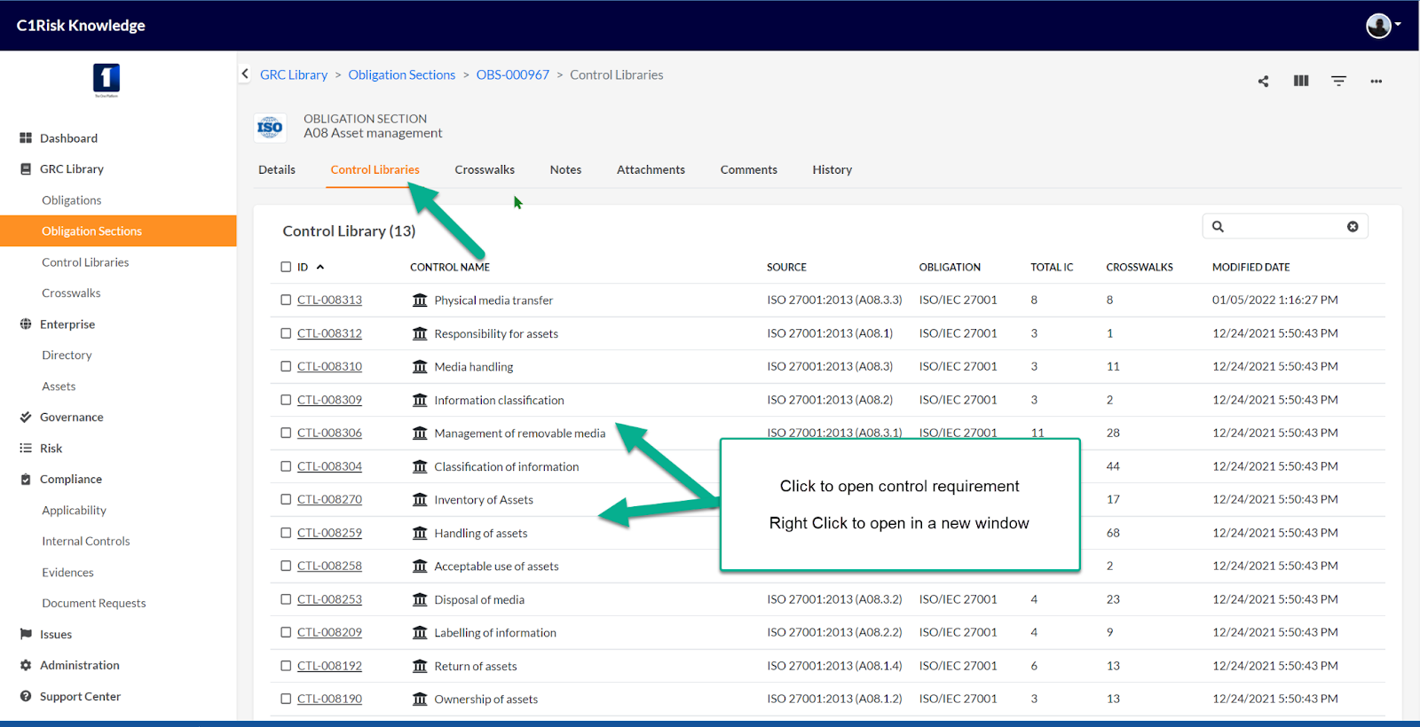Viewport: 1420px width, 727px height.
Task: Switch to the Details tab
Action: pos(277,169)
